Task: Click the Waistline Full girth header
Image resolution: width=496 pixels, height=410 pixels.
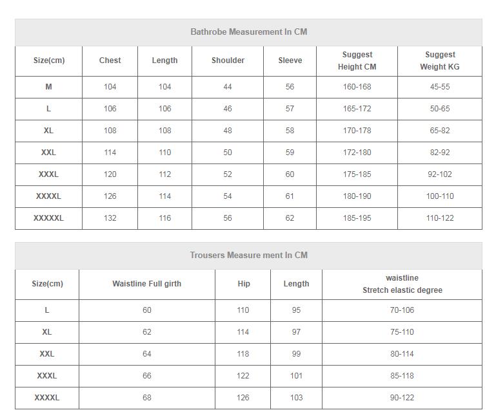Action: point(147,284)
